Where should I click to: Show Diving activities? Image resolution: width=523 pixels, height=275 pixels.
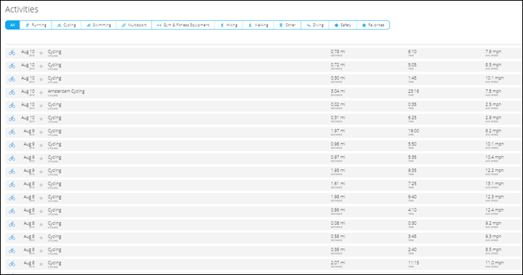[315, 25]
